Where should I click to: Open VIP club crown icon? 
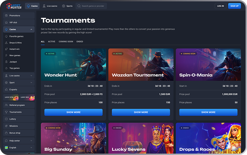pos(6,22)
